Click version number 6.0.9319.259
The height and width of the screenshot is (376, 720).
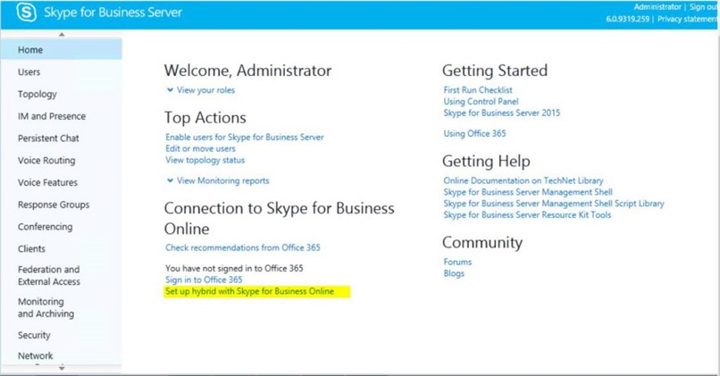[628, 19]
